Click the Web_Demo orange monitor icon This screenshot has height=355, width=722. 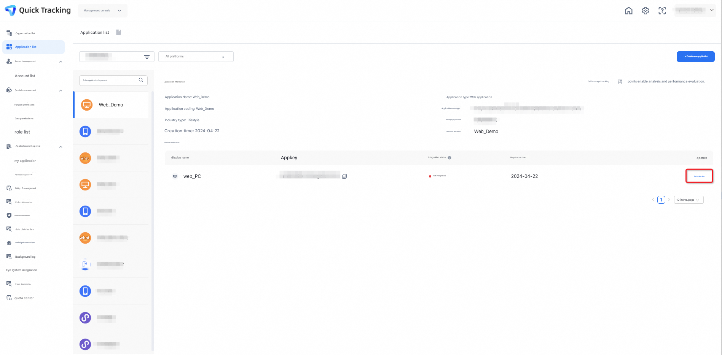(x=87, y=105)
